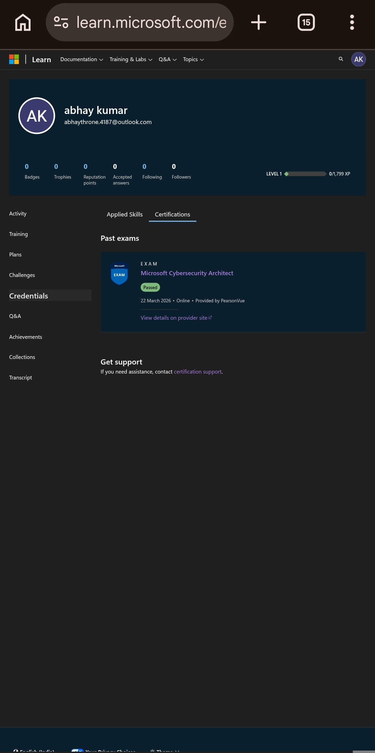This screenshot has height=753, width=375.
Task: Click the 22 March 2026 exam date
Action: pos(156,301)
